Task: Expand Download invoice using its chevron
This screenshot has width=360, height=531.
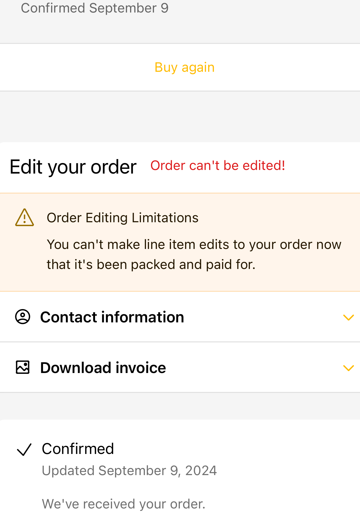Action: [348, 368]
